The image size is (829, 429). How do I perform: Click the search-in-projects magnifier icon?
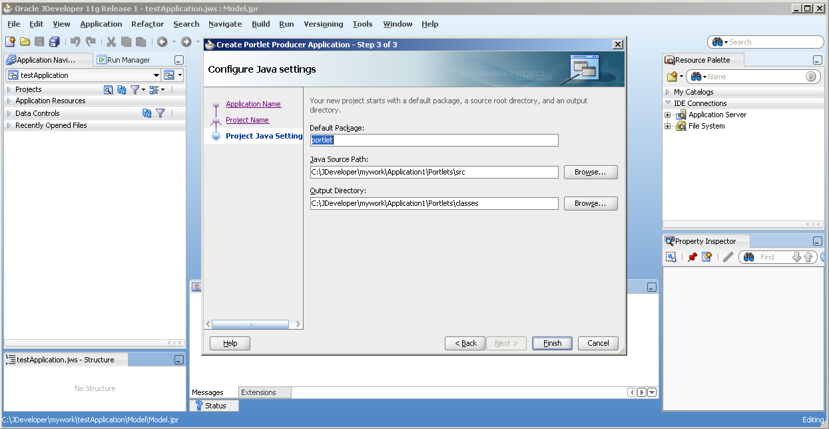(108, 89)
